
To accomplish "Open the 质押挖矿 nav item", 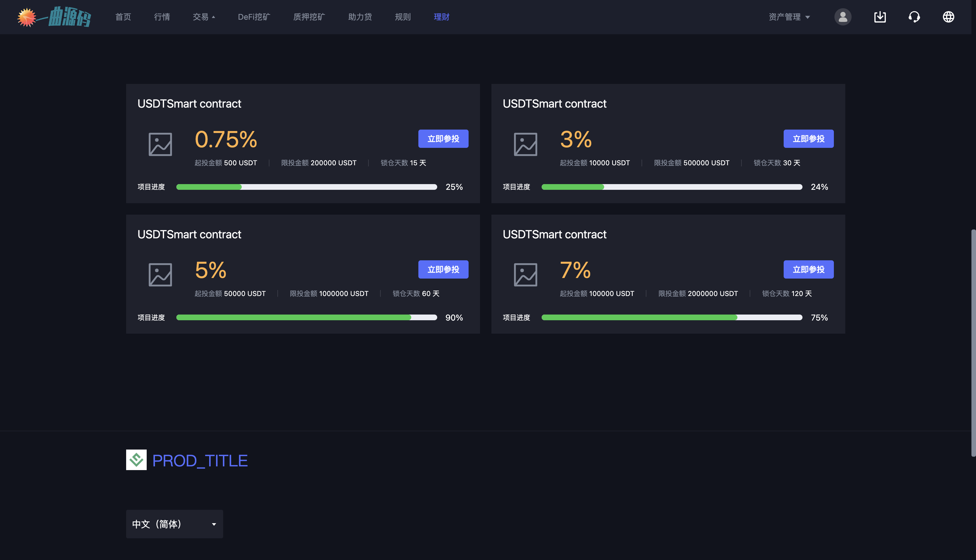I will tap(309, 17).
